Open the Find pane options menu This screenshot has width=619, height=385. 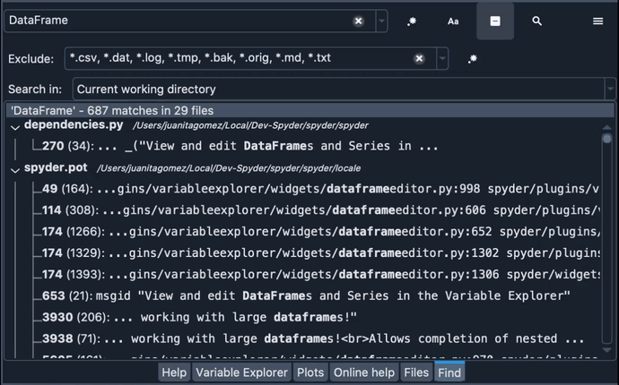(x=597, y=21)
